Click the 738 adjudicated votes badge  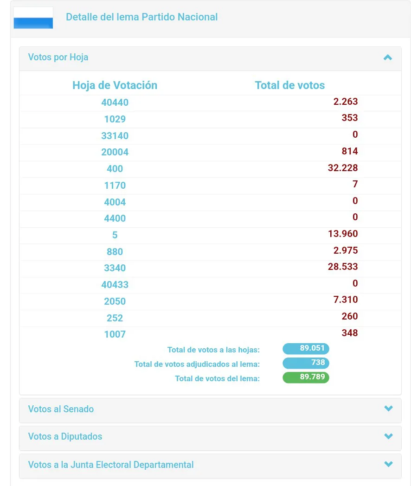click(306, 363)
